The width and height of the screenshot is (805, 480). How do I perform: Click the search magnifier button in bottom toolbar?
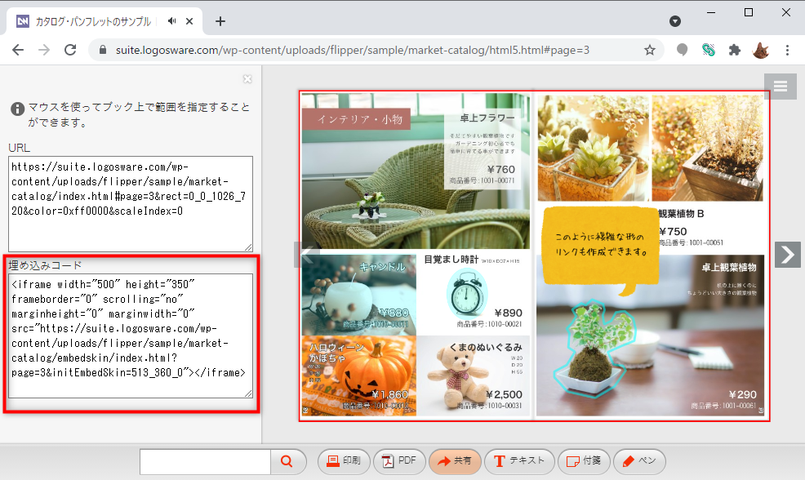coord(287,461)
